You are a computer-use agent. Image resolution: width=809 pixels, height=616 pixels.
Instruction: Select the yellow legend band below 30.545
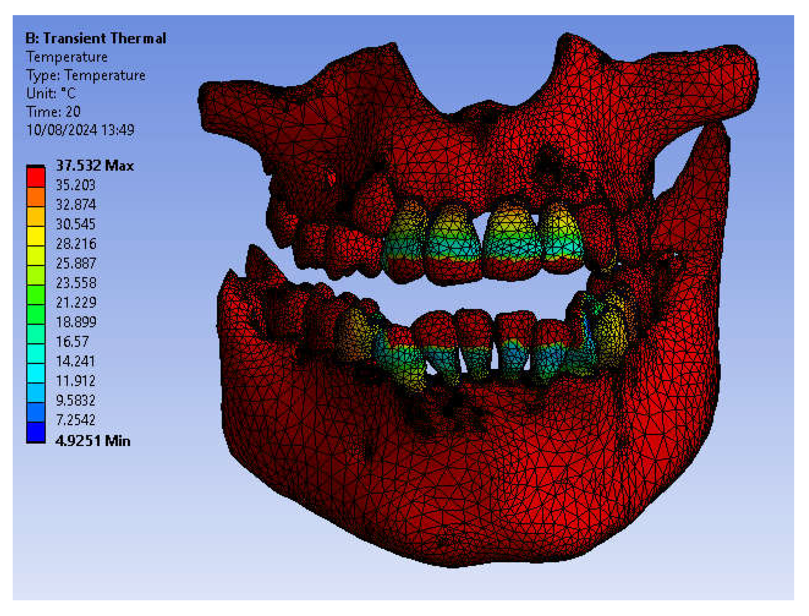click(x=36, y=236)
